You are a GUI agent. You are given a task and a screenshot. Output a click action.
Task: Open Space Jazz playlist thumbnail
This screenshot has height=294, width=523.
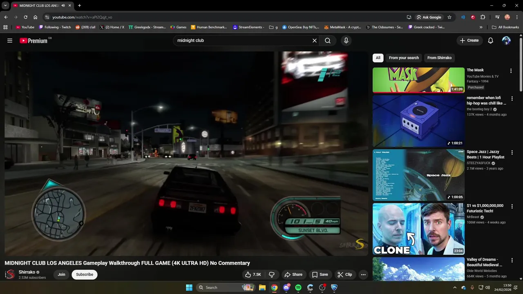[418, 175]
